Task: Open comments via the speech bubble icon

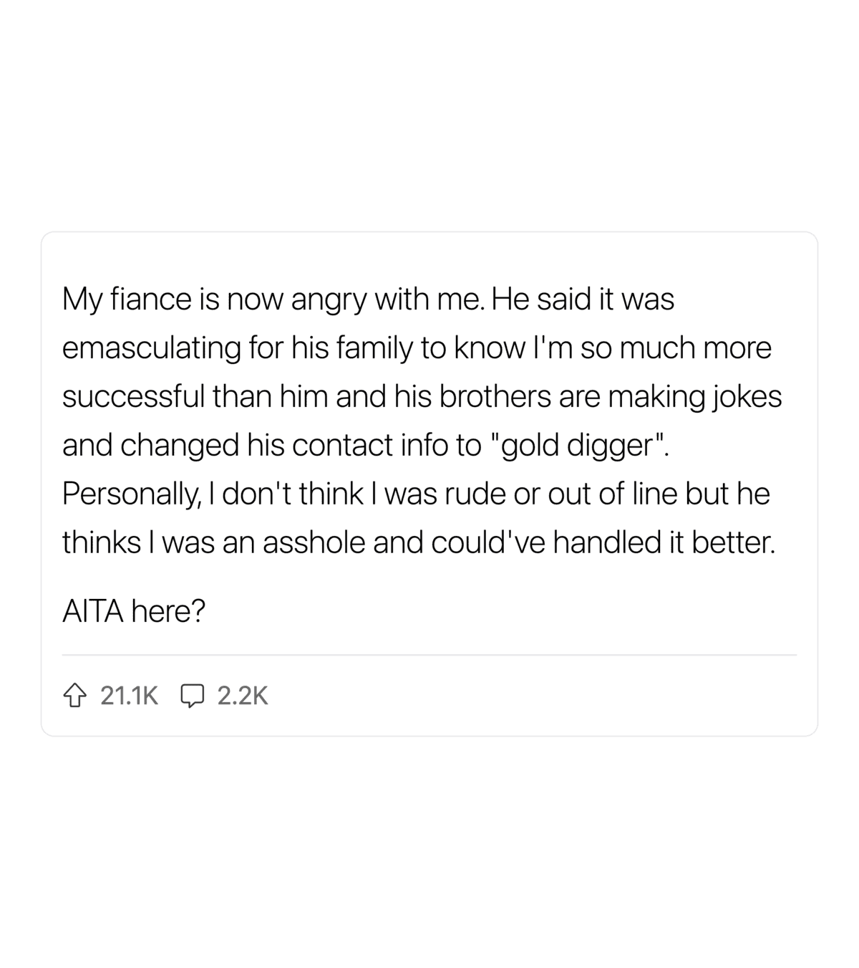Action: (x=193, y=696)
